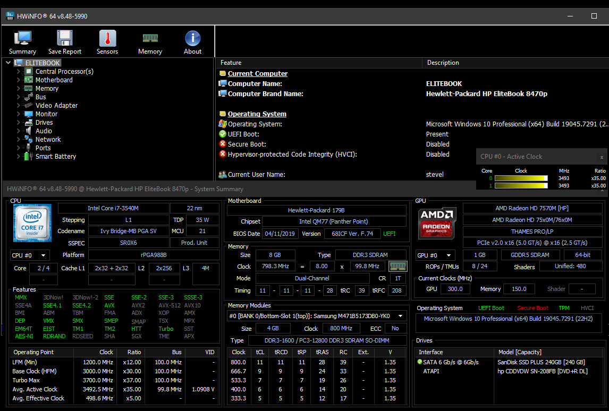609x411 pixels.
Task: Click the SATA drive green status icon
Action: (x=419, y=362)
